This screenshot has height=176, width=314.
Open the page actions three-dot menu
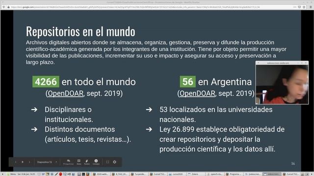[295, 7]
